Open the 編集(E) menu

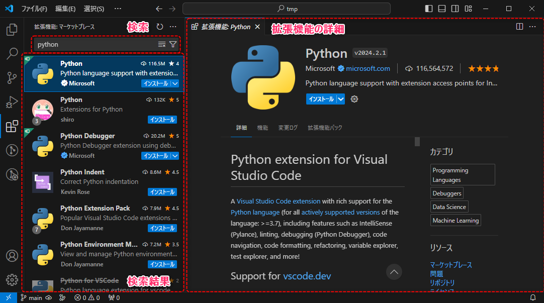click(x=65, y=9)
